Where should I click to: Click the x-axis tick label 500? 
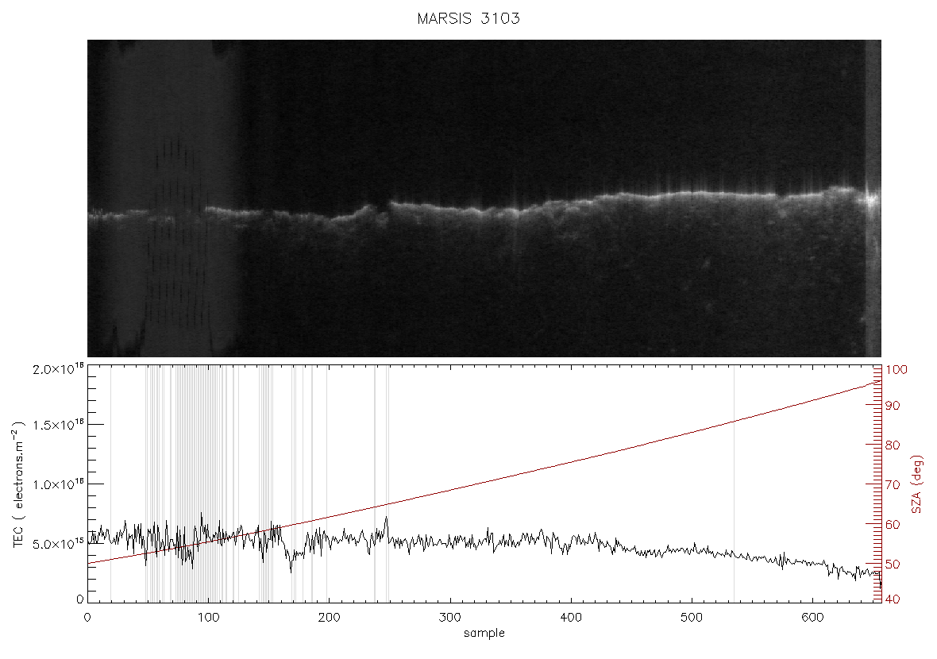[692, 618]
